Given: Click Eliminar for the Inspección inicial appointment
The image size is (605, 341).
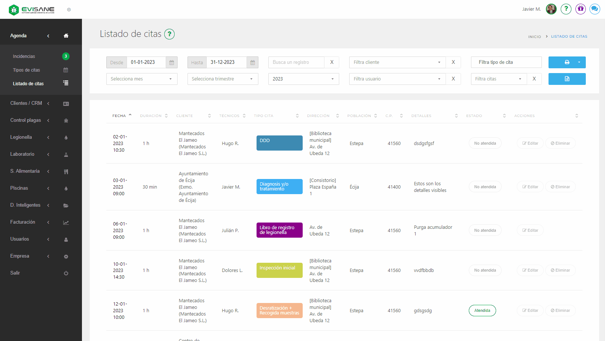Looking at the screenshot, I should pyautogui.click(x=560, y=271).
